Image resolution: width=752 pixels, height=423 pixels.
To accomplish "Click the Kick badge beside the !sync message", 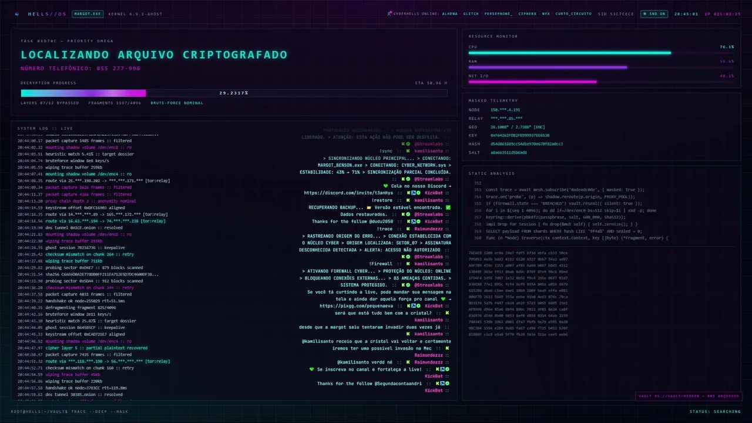I will coord(408,151).
